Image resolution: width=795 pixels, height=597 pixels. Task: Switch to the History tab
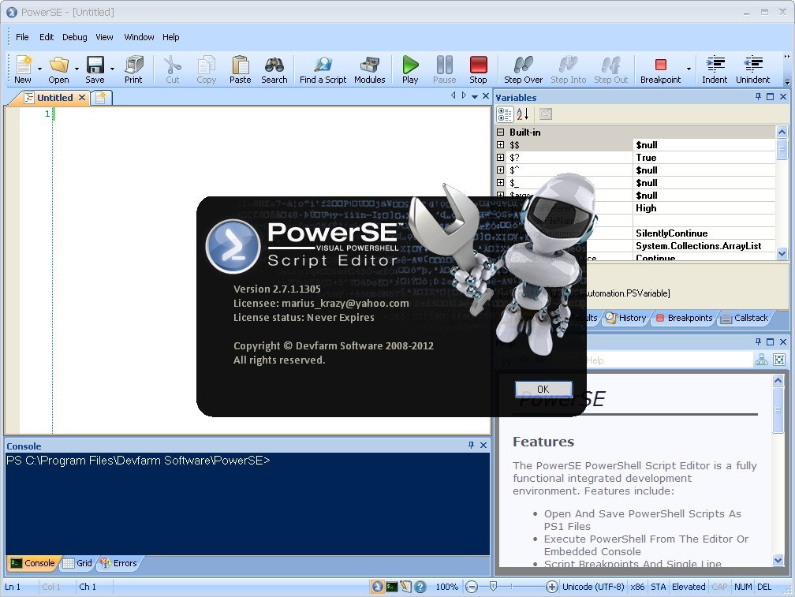(626, 318)
